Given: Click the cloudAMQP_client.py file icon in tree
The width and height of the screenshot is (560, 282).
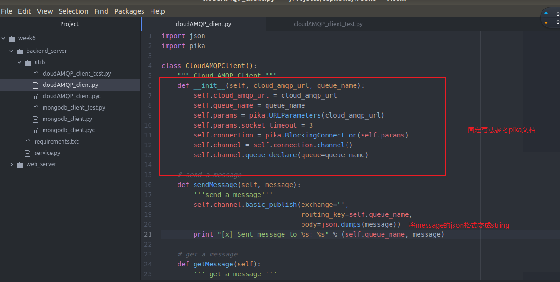Looking at the screenshot, I should point(36,85).
